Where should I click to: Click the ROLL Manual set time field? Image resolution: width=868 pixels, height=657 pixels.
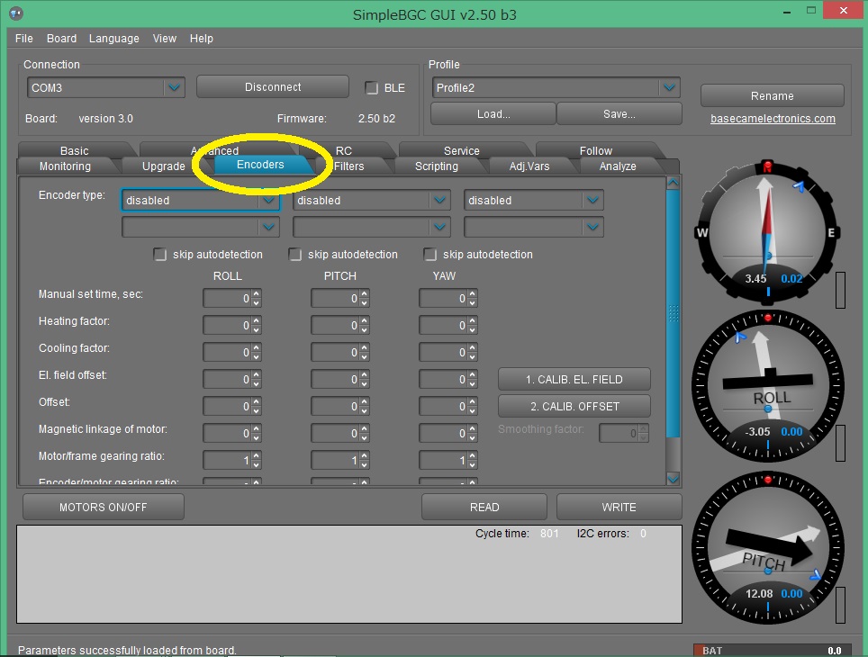click(232, 299)
